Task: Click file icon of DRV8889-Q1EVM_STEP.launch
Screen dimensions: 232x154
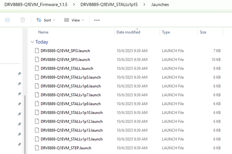Action: (37, 148)
